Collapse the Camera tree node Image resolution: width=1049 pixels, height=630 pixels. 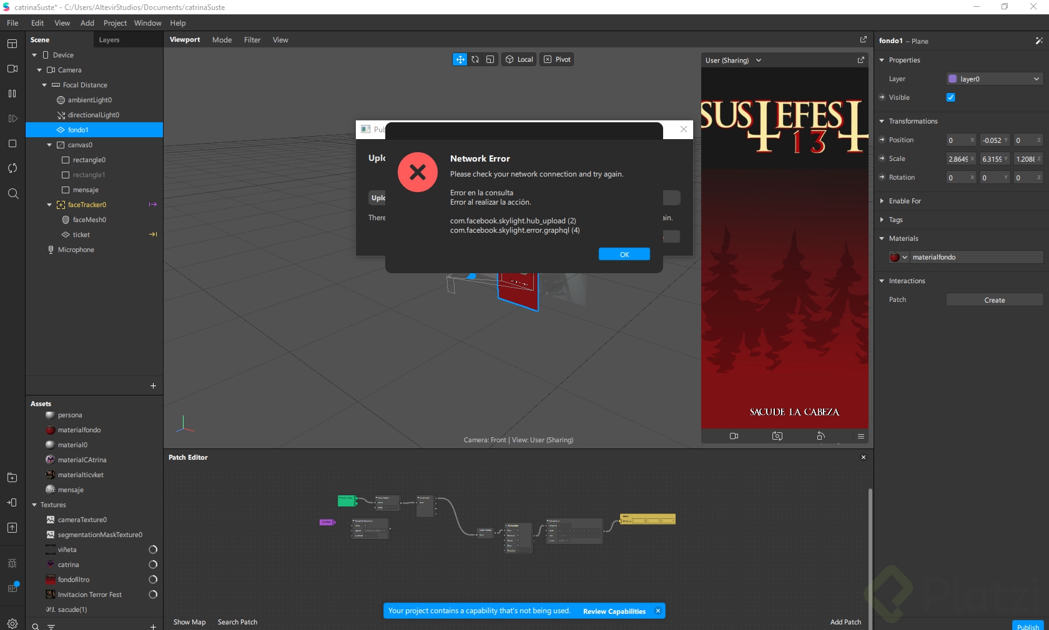point(39,70)
